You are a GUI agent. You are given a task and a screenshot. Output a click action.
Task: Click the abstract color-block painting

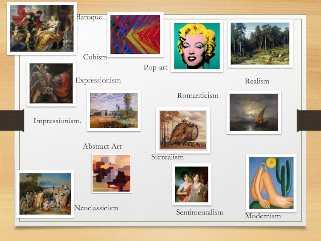(112, 174)
